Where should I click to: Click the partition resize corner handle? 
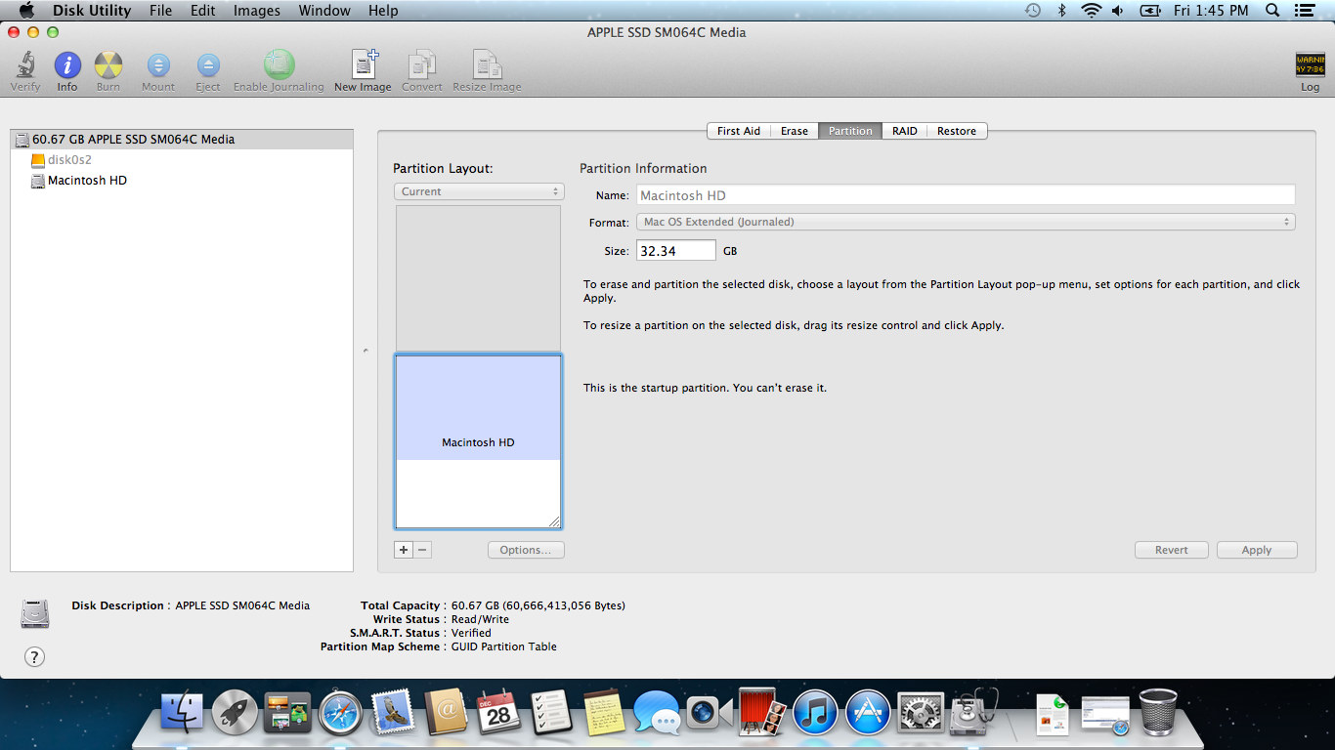click(x=554, y=521)
